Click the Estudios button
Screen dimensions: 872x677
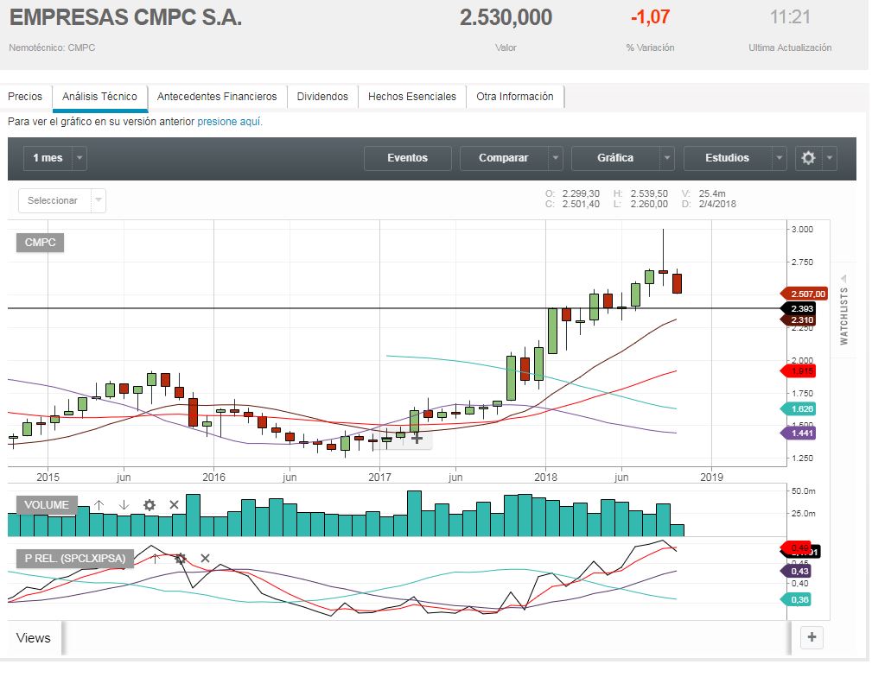point(728,158)
